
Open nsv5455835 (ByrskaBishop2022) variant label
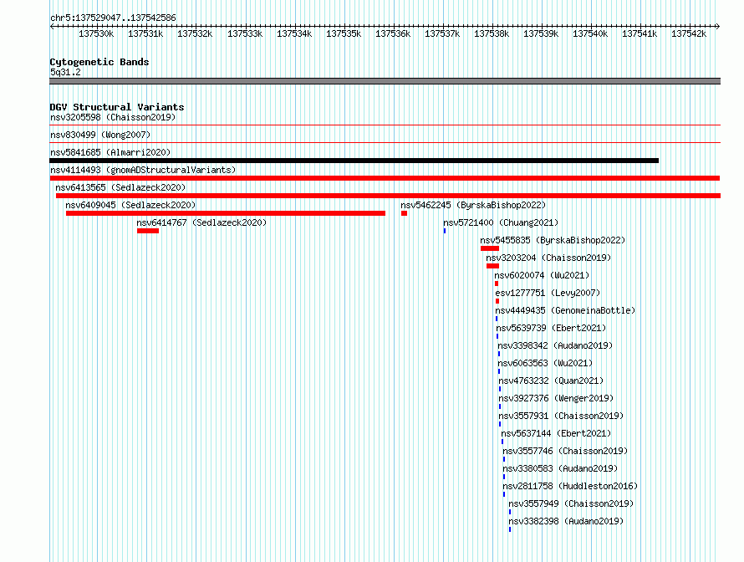(x=553, y=240)
